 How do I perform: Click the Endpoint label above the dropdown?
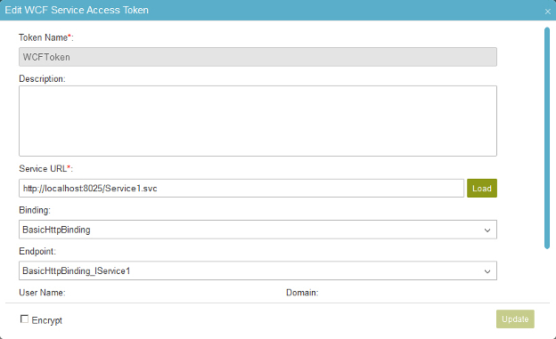(37, 251)
